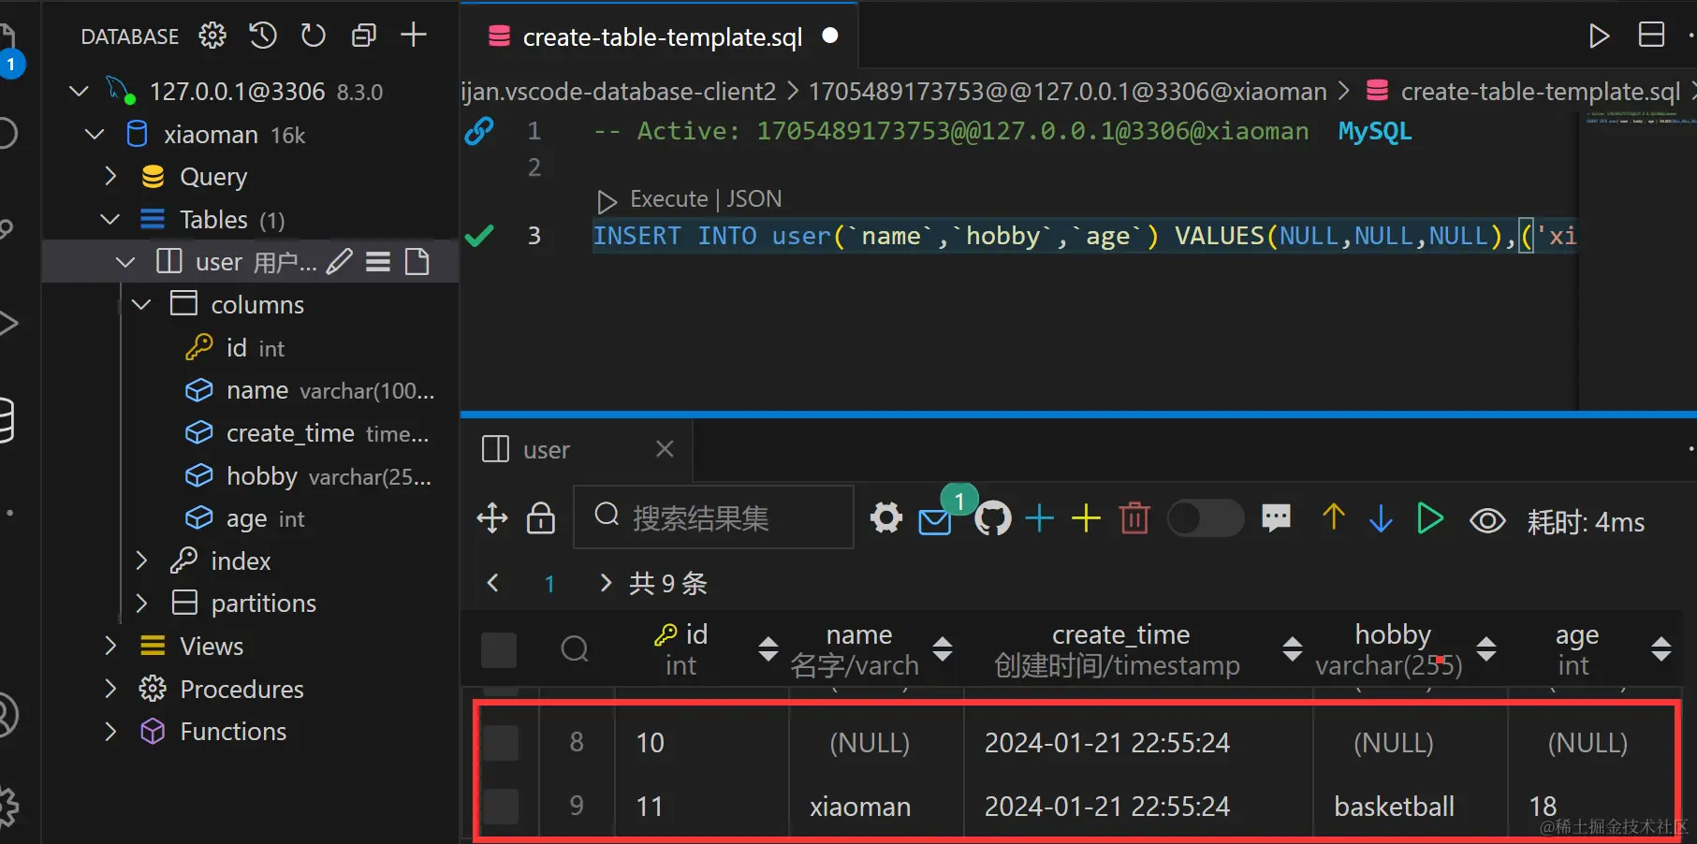Collapse the Tables (1) node
1697x844 pixels.
110,219
